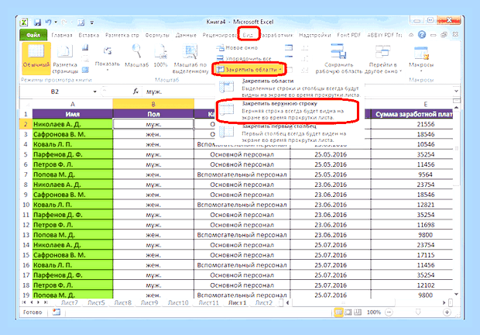Click cell Вспомогательный персонал in row 7
This screenshot has height=335, width=480.
coord(242,174)
